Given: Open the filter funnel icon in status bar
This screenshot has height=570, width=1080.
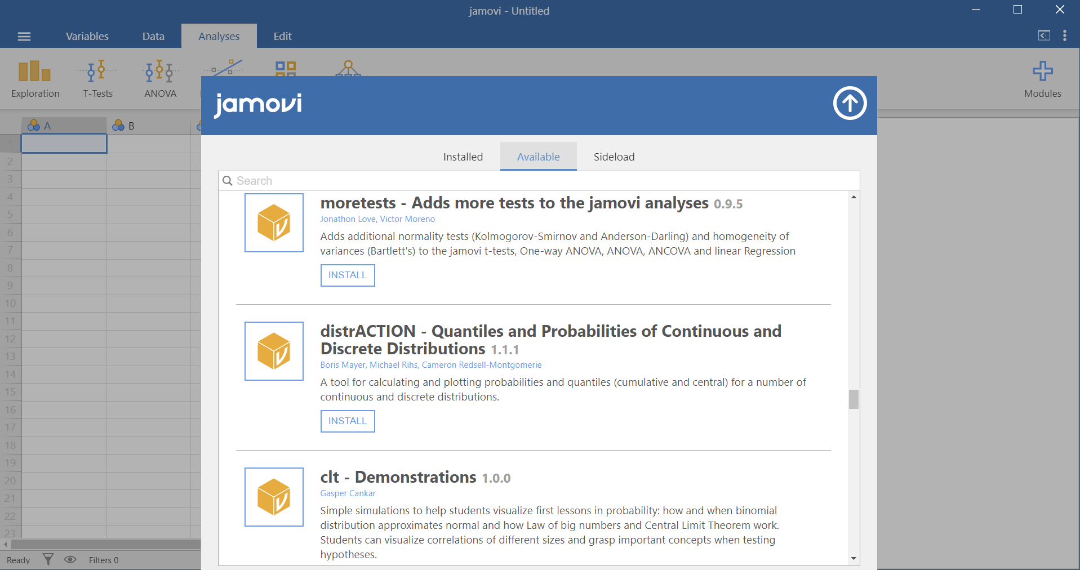Looking at the screenshot, I should (x=48, y=559).
